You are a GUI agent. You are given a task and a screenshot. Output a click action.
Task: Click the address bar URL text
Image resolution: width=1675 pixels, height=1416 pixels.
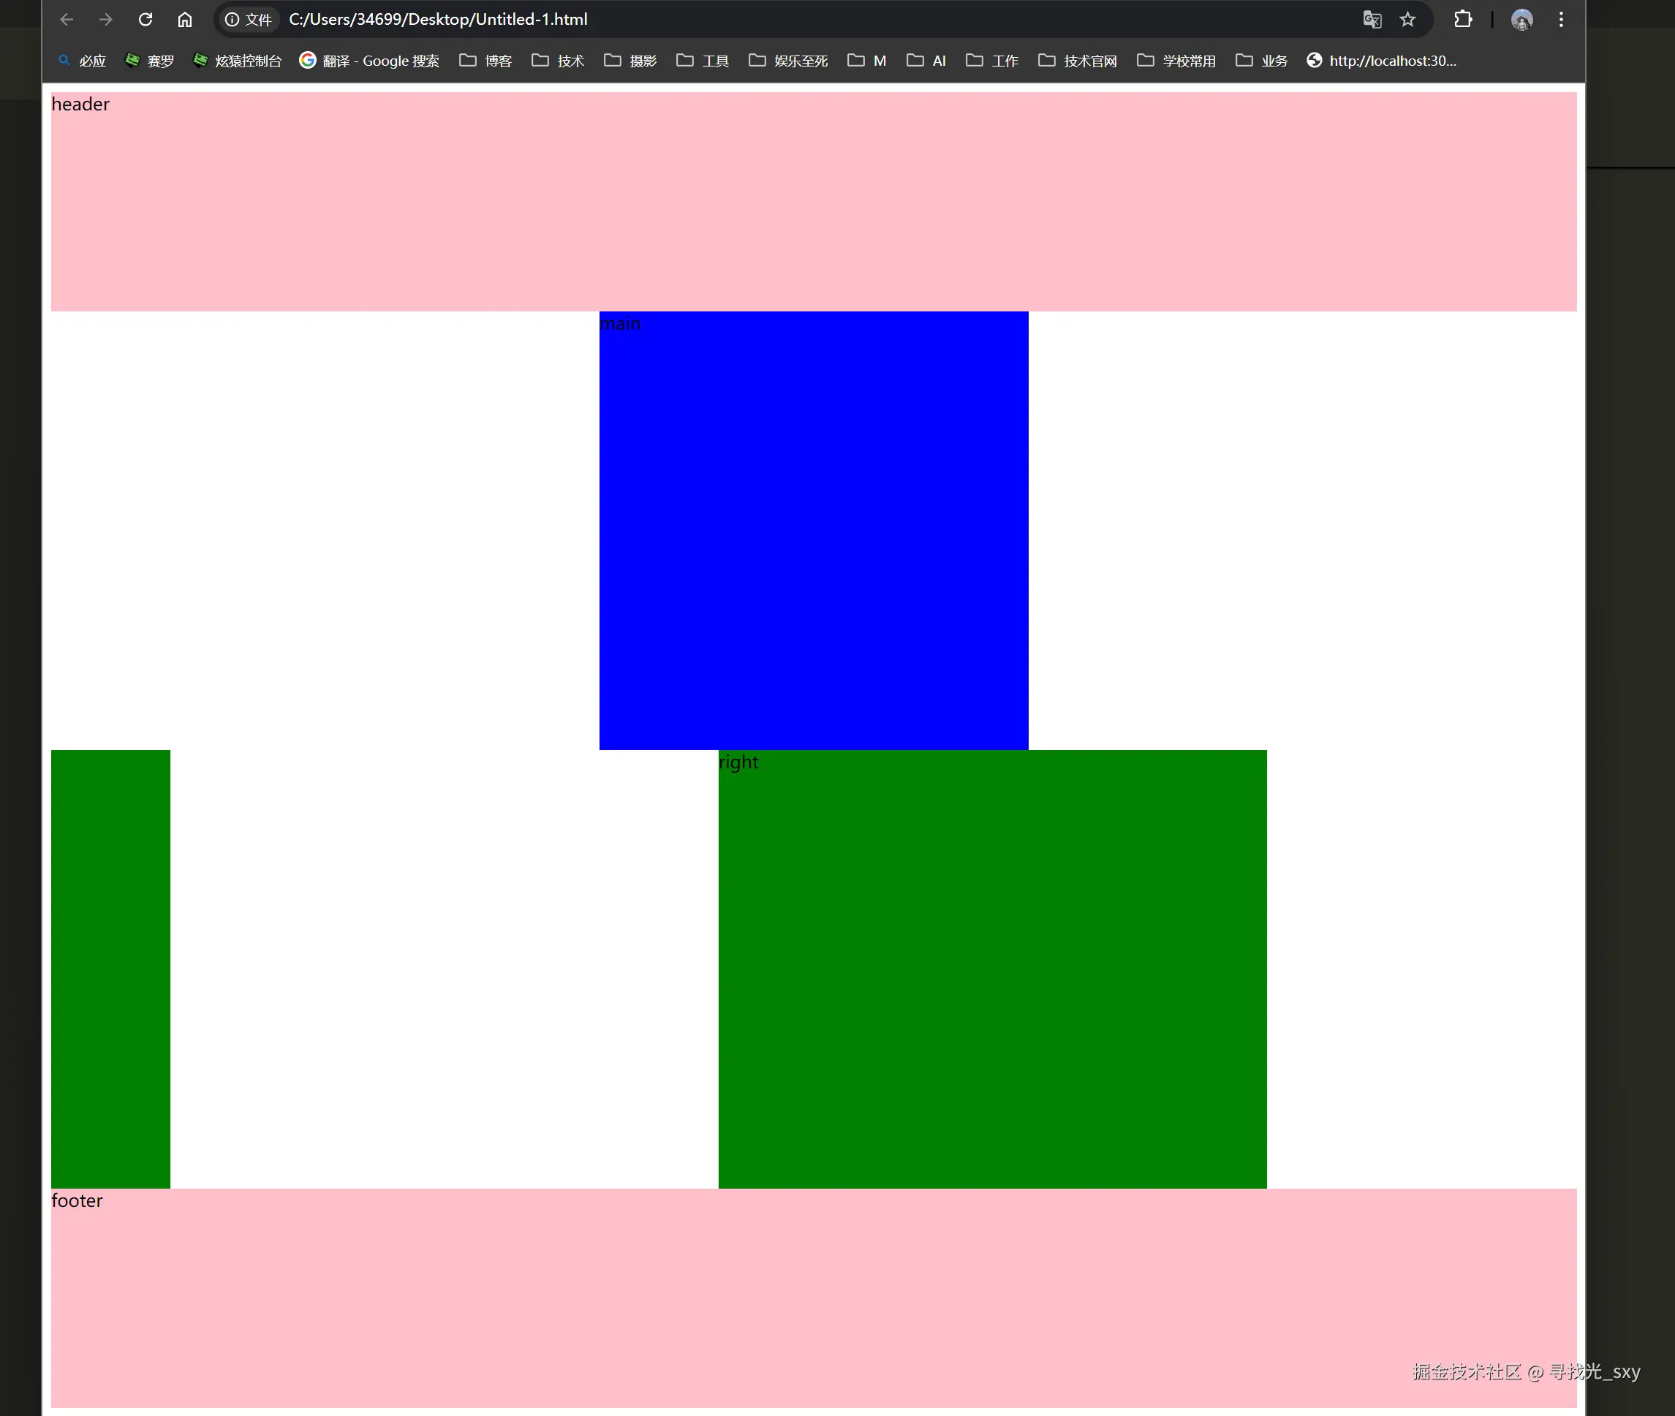click(439, 19)
